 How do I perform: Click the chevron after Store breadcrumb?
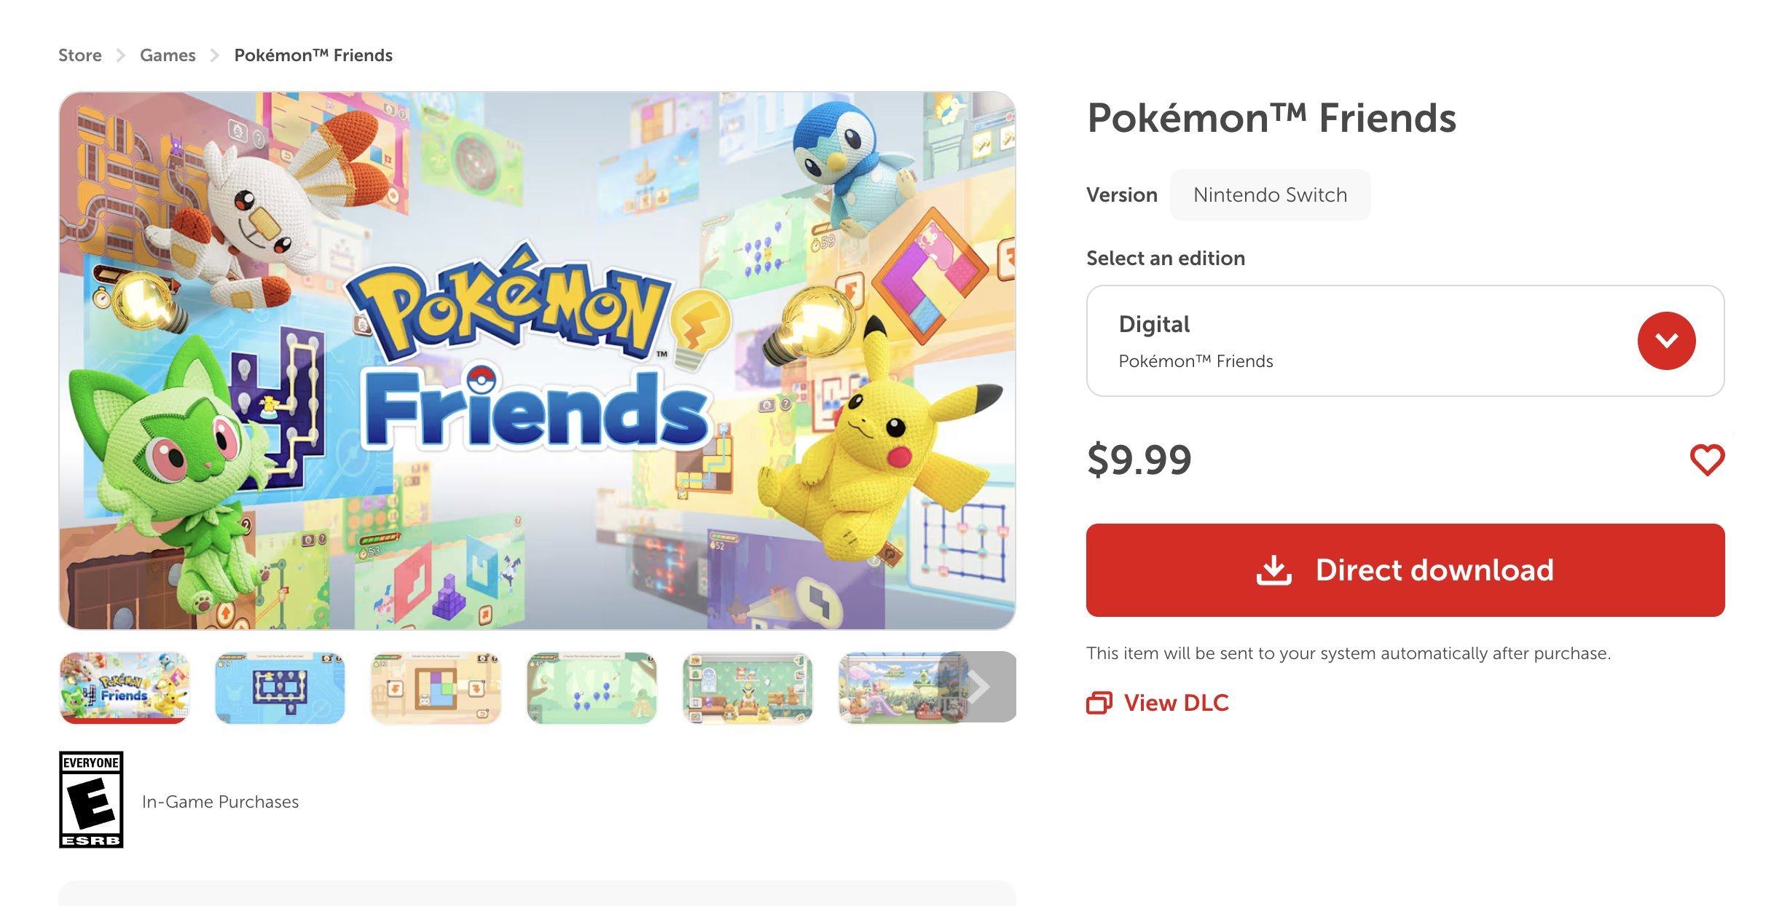pyautogui.click(x=121, y=55)
